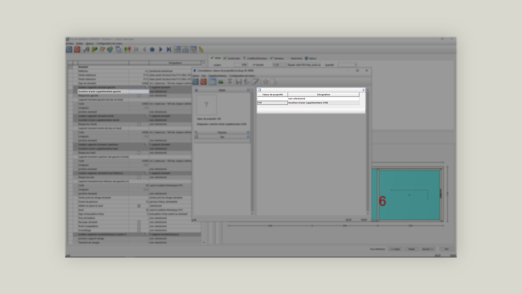Select the 'non sélectionné' row in the lookup list
This screenshot has width=522, height=294.
[x=308, y=99]
